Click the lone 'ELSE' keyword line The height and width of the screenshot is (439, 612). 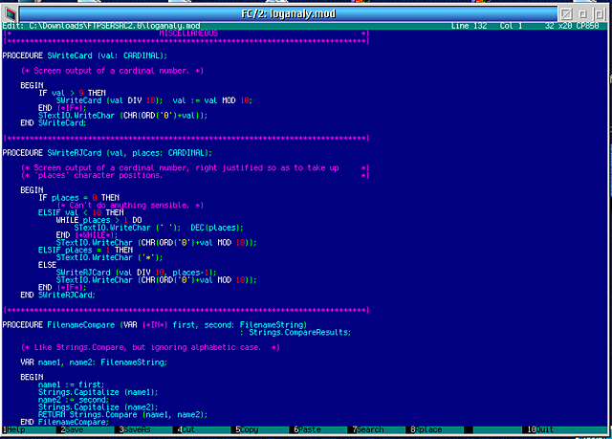[x=47, y=265]
